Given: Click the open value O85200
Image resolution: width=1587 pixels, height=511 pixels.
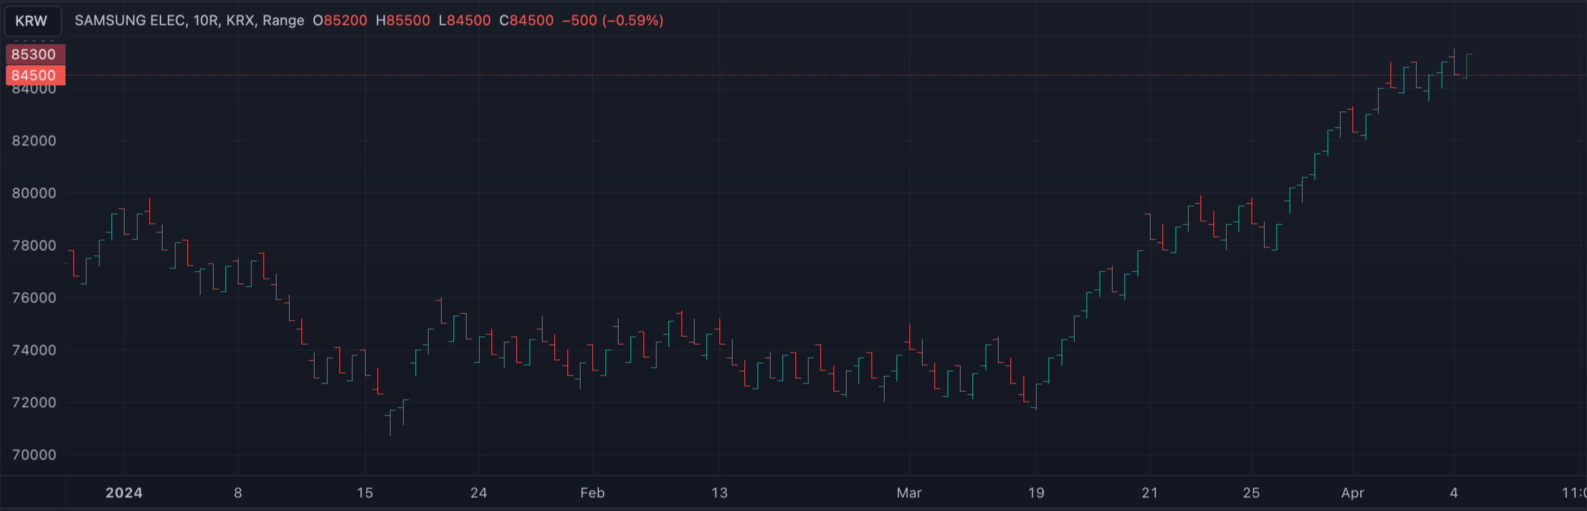Looking at the screenshot, I should click(x=340, y=21).
